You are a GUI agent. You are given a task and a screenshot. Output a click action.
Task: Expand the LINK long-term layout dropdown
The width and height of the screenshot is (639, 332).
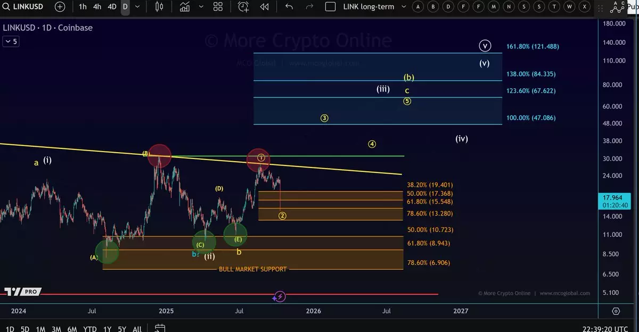pyautogui.click(x=404, y=7)
